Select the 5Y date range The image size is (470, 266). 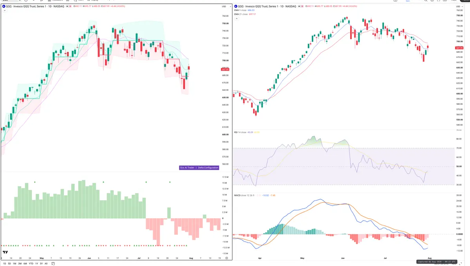(41, 264)
